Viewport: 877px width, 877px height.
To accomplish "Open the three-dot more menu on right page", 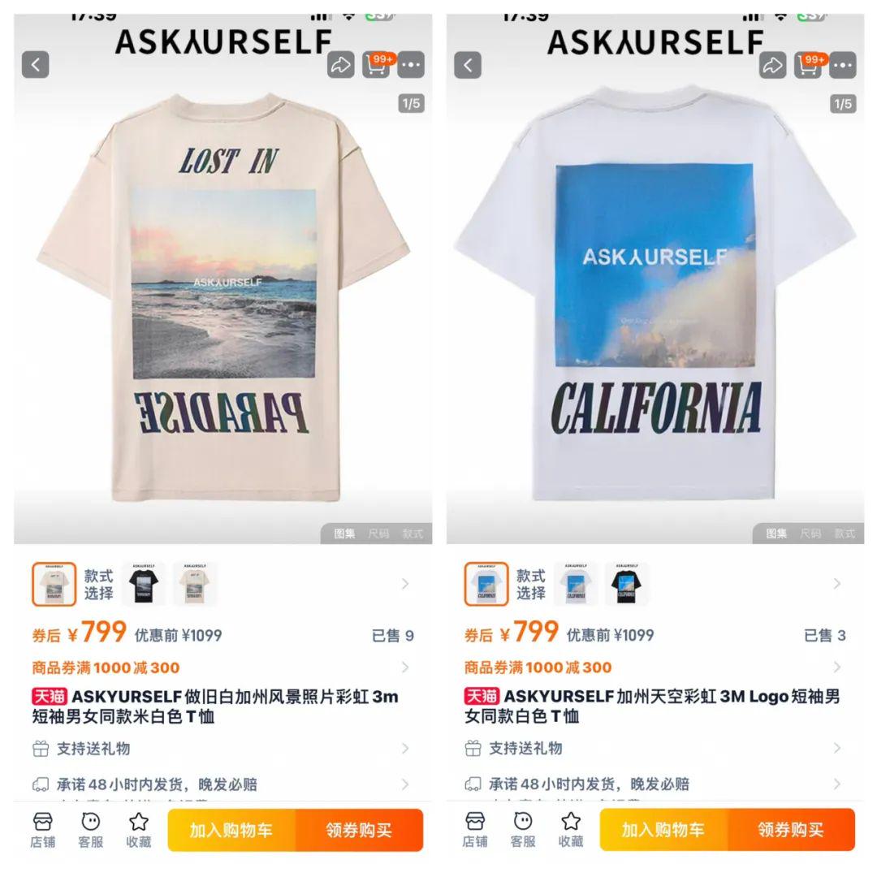I will 843,65.
